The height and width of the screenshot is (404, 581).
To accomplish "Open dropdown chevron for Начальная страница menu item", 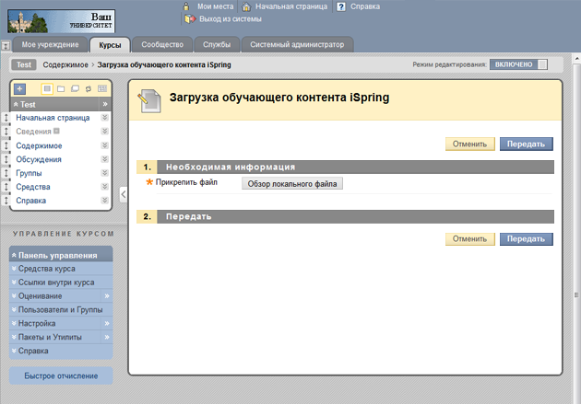I will pos(105,117).
